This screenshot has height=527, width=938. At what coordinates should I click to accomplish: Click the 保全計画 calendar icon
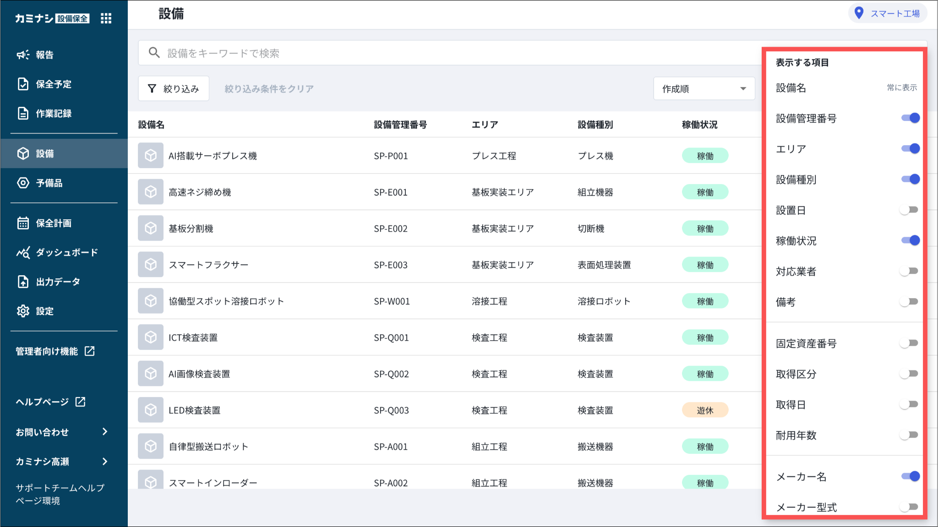(23, 223)
